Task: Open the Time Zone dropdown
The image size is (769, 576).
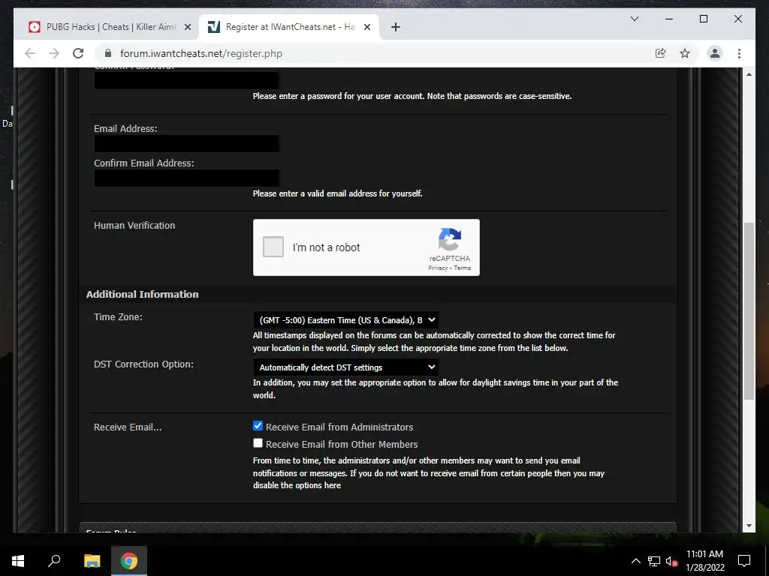Action: [345, 319]
